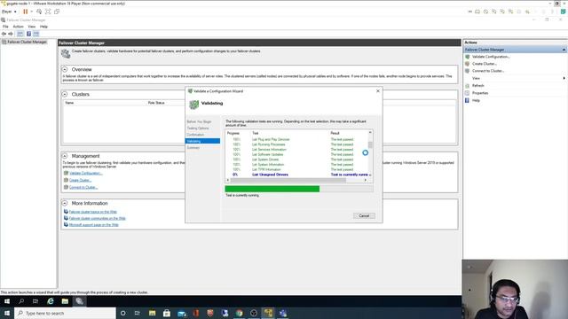The height and width of the screenshot is (319, 568).
Task: Open Microsoft Store from host taskbar
Action: tap(167, 313)
